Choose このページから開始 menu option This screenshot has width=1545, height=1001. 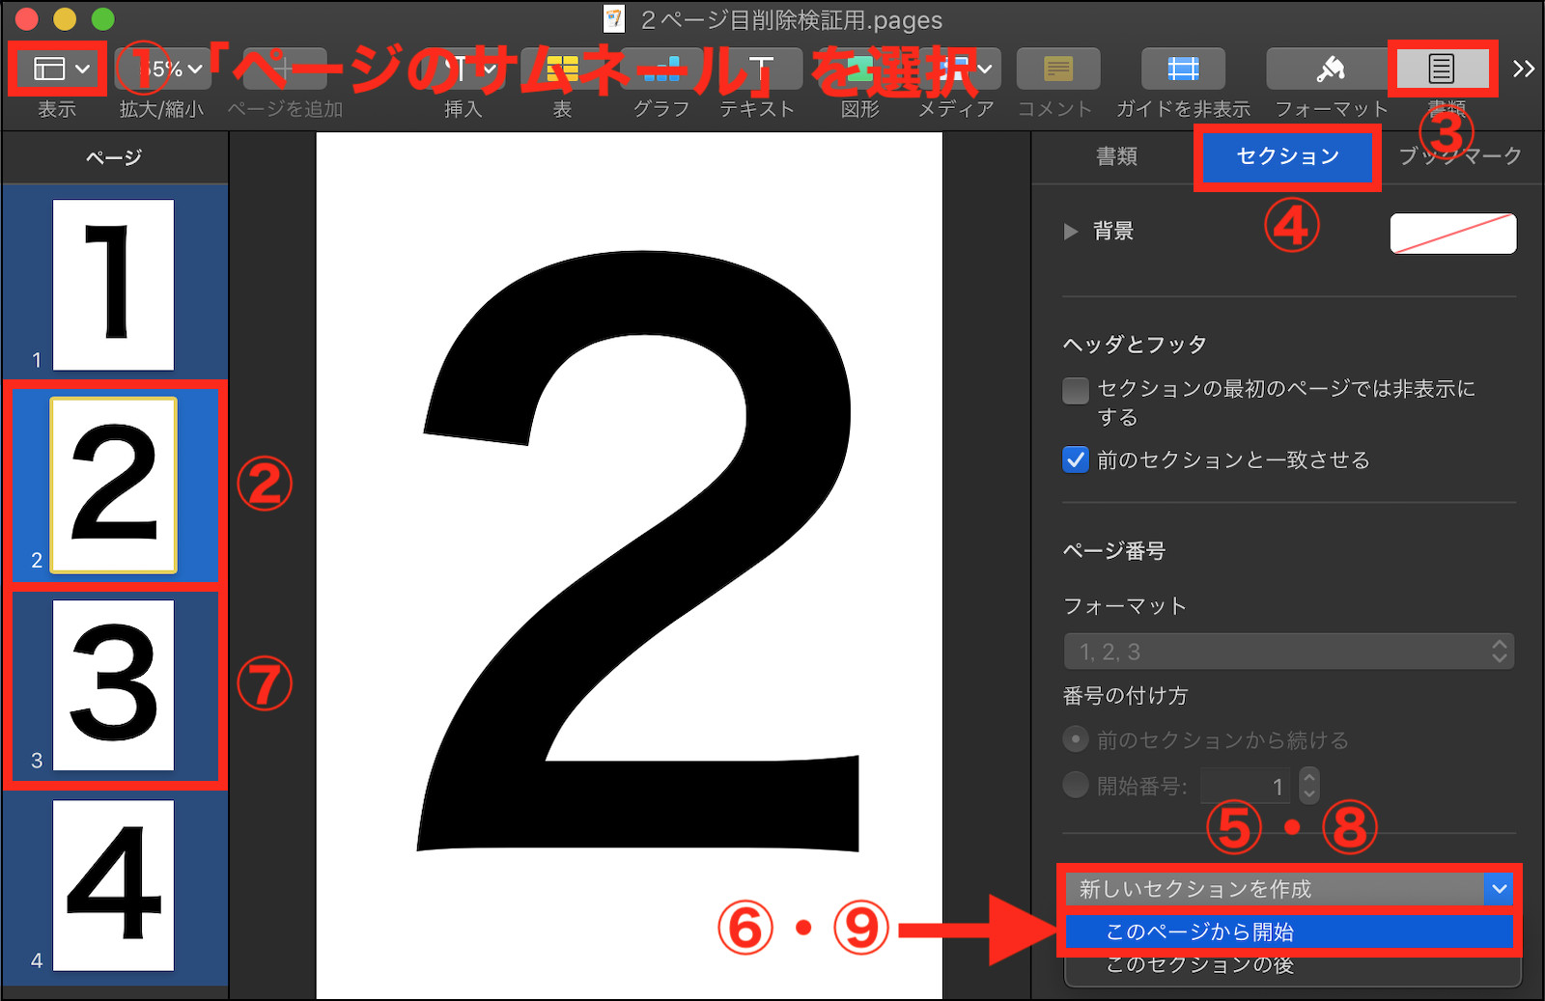(1289, 932)
